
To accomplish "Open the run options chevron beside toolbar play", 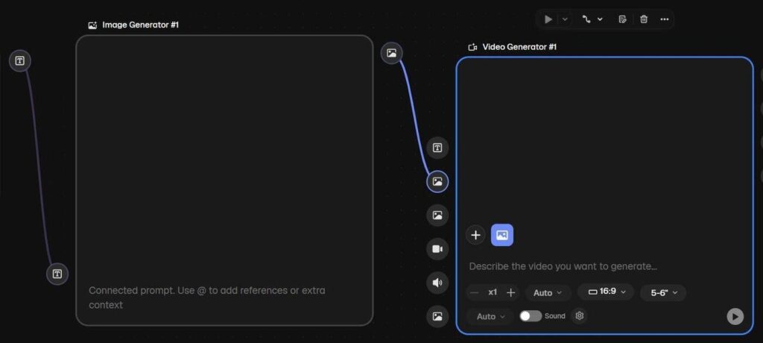I will pos(565,19).
